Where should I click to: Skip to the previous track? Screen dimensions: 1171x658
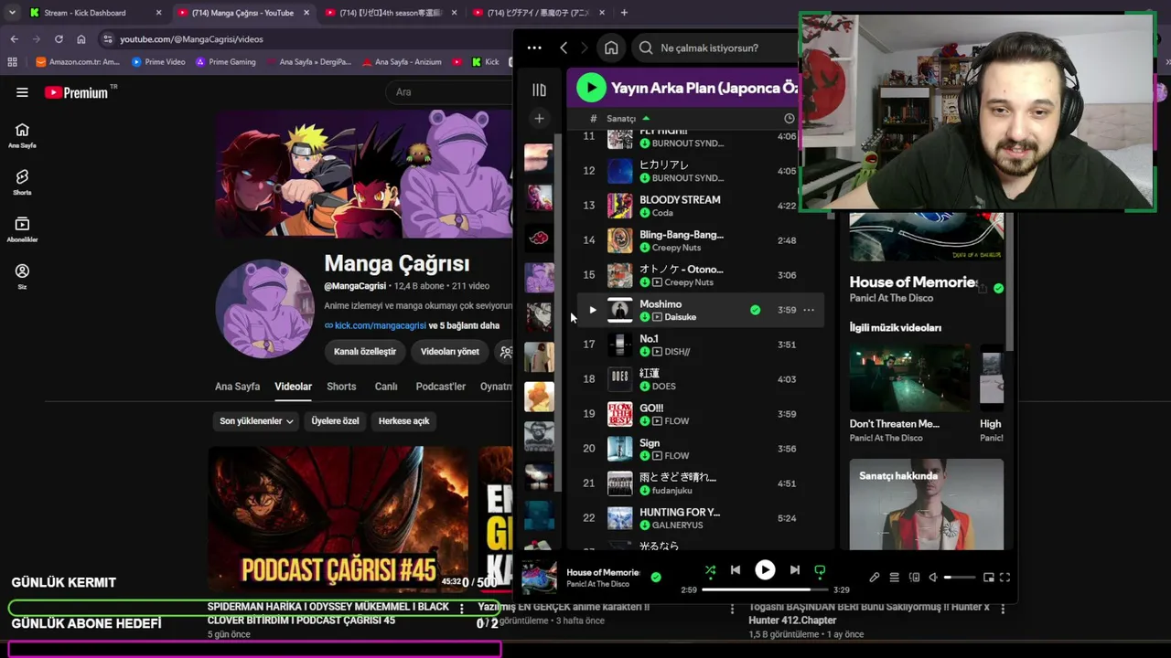pos(736,570)
